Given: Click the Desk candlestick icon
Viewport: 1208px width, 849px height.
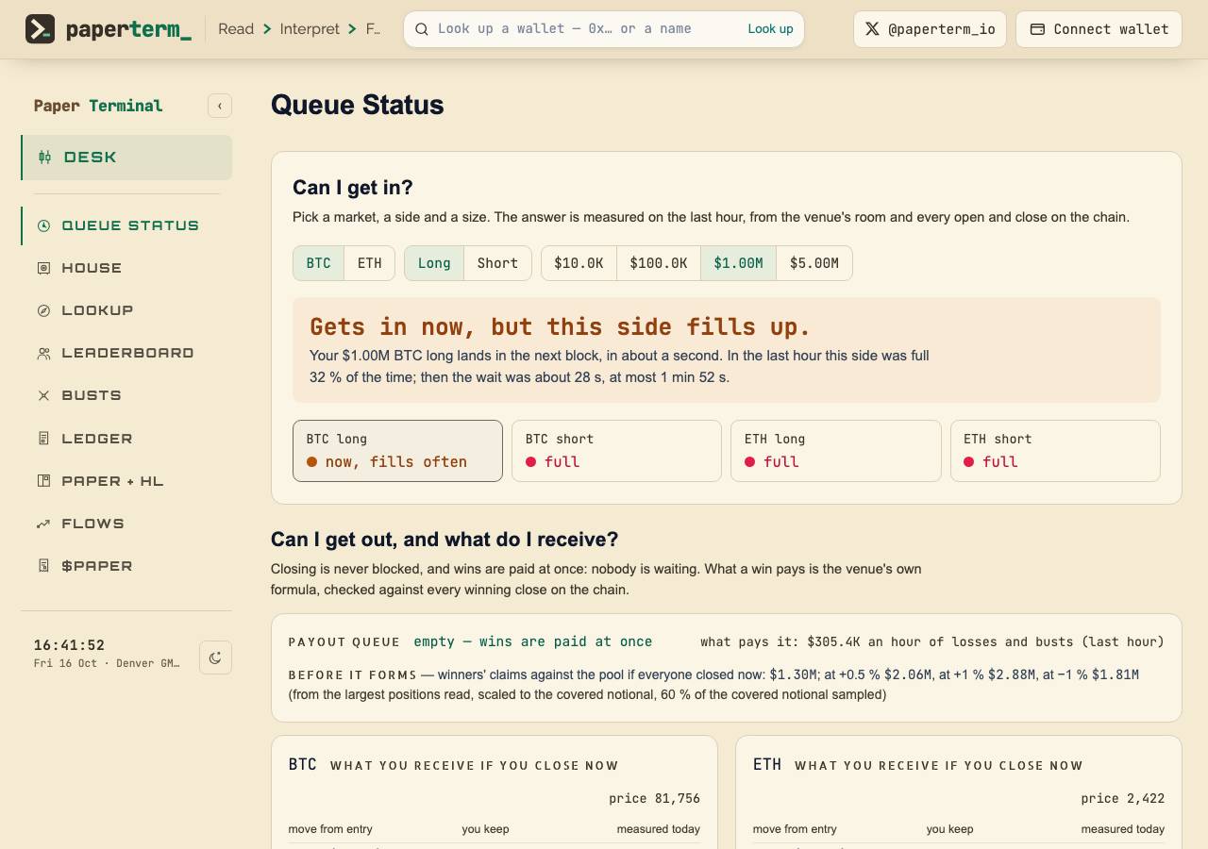Looking at the screenshot, I should tap(44, 158).
